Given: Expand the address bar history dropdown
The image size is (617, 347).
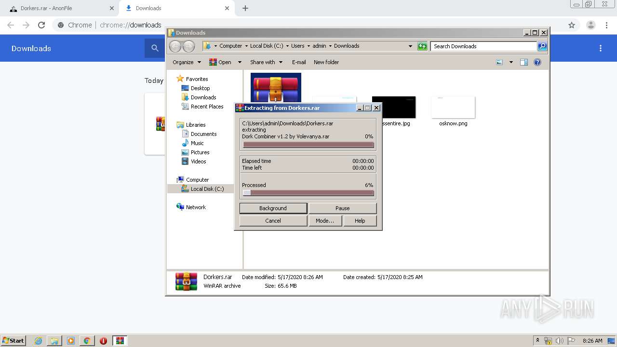Looking at the screenshot, I should [x=410, y=46].
